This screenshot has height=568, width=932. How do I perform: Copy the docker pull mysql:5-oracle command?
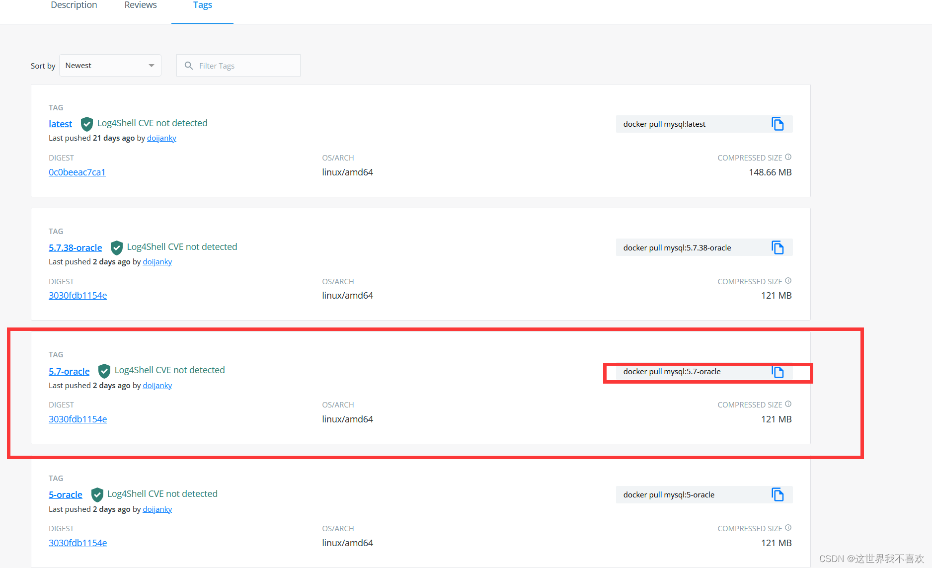tap(777, 494)
